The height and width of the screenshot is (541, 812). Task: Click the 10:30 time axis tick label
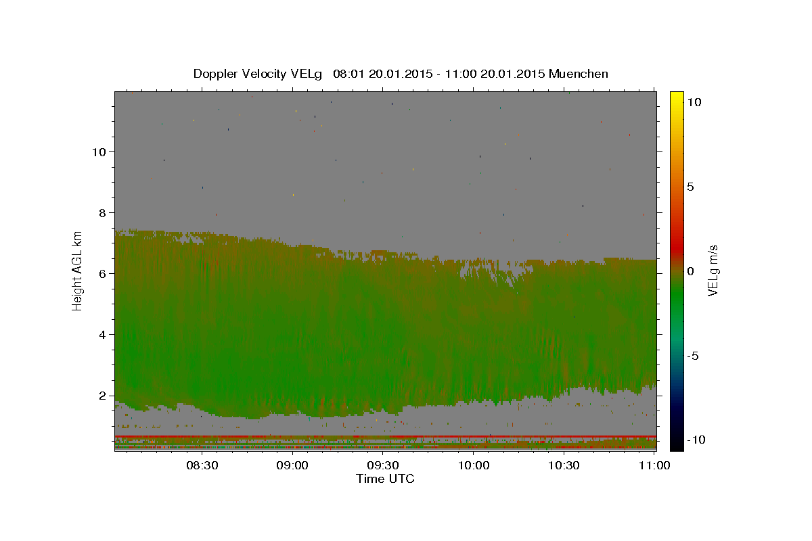coord(564,465)
